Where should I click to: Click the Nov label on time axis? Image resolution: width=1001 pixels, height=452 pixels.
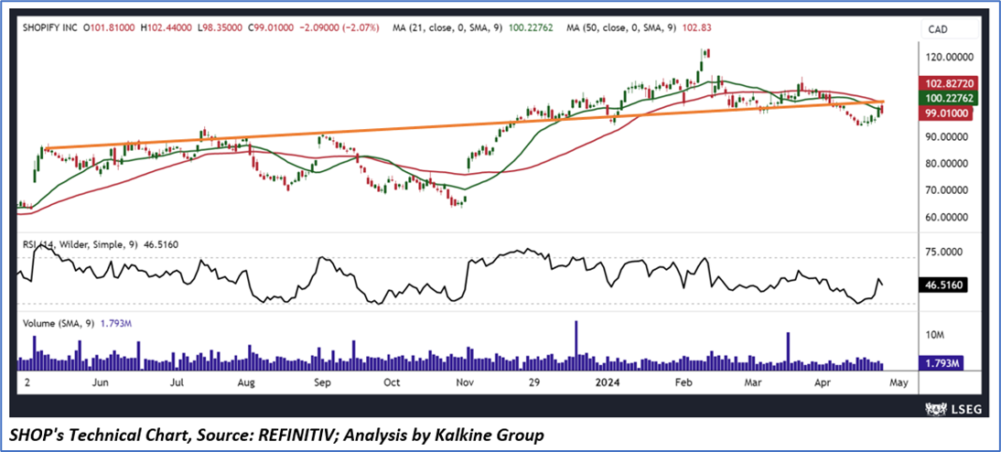point(465,383)
